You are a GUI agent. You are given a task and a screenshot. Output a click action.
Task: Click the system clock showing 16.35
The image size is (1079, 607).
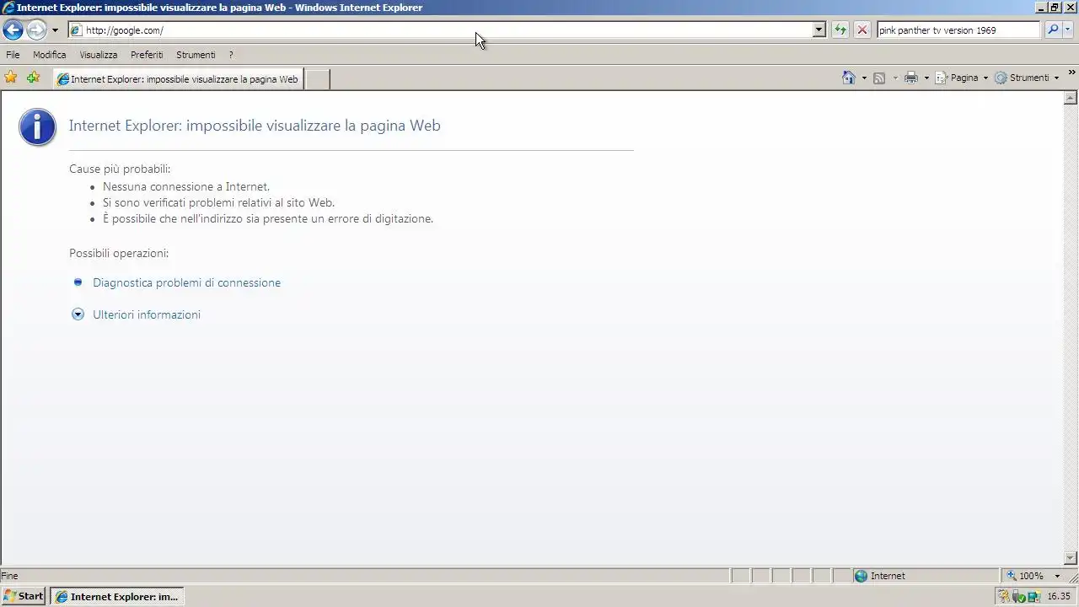point(1059,596)
